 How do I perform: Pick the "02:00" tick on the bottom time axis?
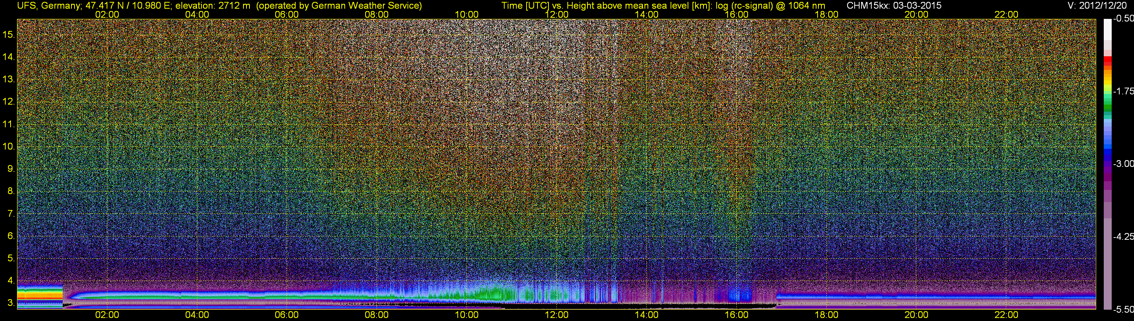[107, 315]
